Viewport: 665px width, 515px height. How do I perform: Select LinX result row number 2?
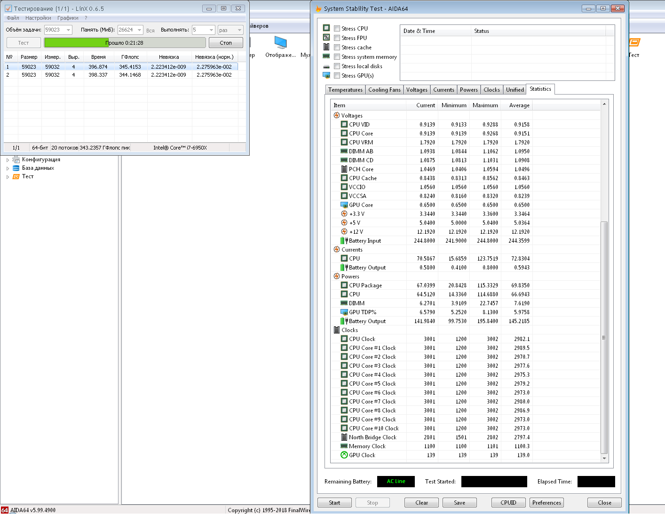click(121, 75)
